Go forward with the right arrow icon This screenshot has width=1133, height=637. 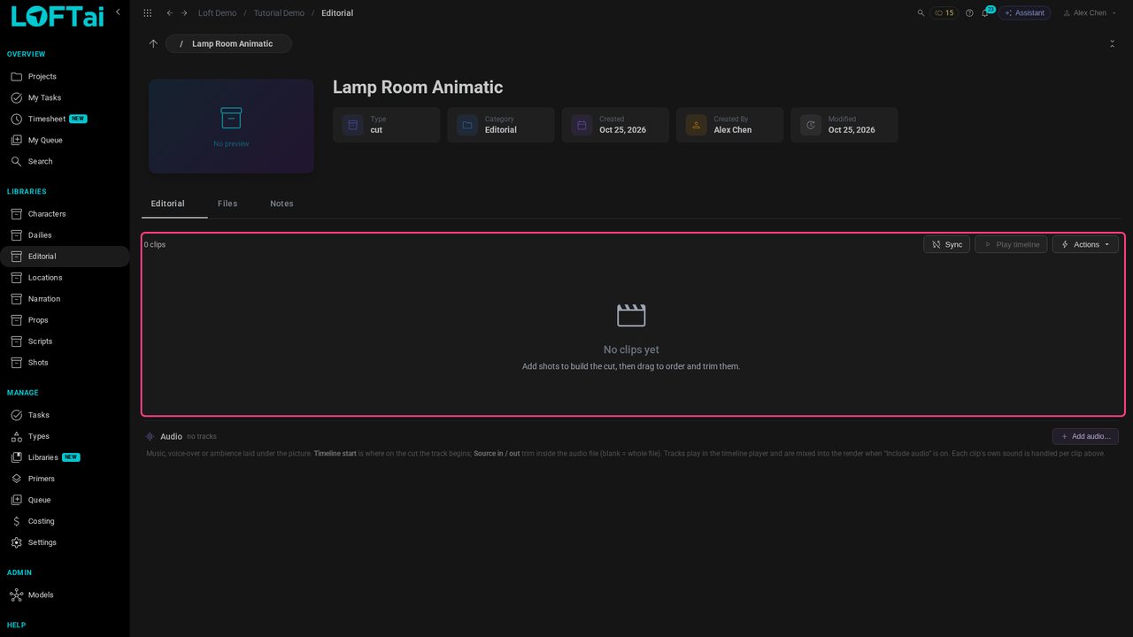184,13
